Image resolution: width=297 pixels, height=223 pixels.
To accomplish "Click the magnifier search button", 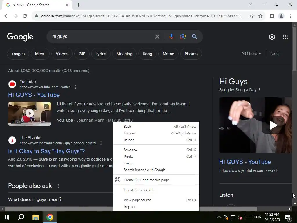I will click(x=195, y=36).
